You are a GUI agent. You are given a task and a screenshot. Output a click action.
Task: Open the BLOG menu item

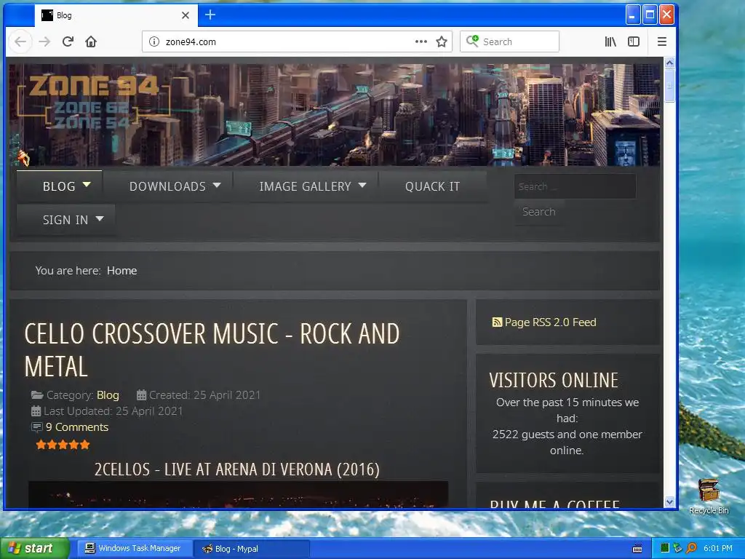pos(60,186)
